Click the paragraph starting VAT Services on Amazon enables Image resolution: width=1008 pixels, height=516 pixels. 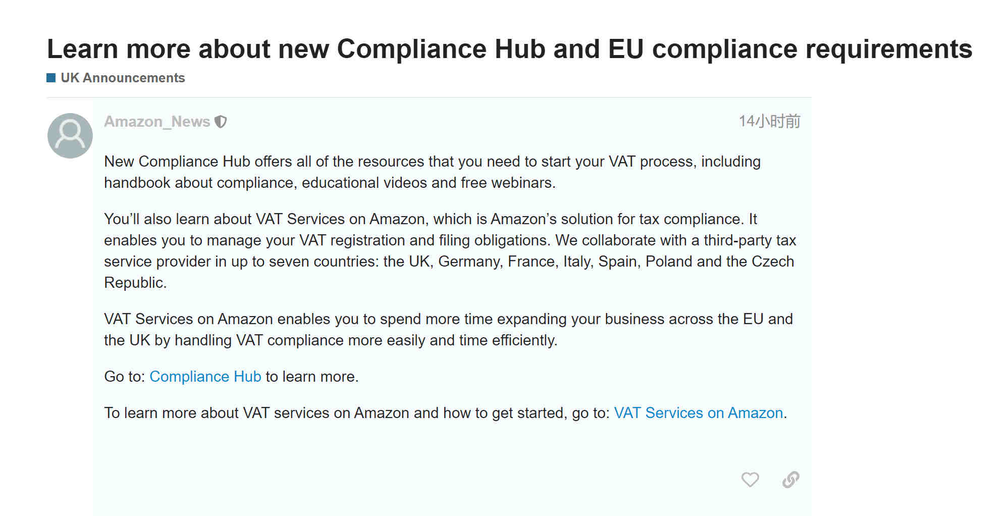[448, 330]
